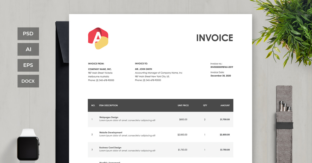Open the Invoice Date field dropdown
The image size is (312, 163).
point(220,76)
